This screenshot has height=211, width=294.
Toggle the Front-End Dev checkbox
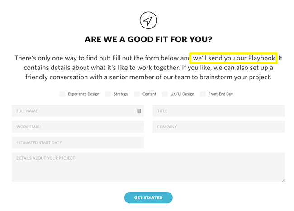point(203,94)
